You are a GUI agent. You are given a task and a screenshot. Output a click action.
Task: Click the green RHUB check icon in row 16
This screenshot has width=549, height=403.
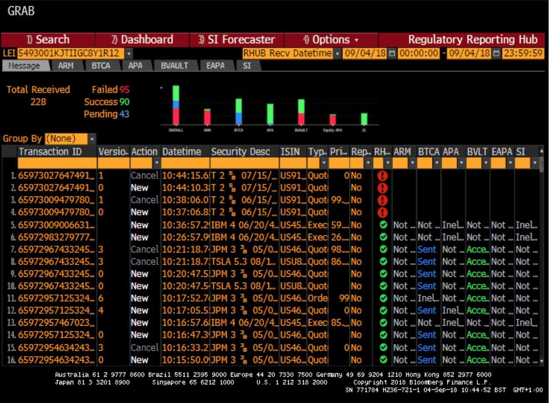click(383, 360)
